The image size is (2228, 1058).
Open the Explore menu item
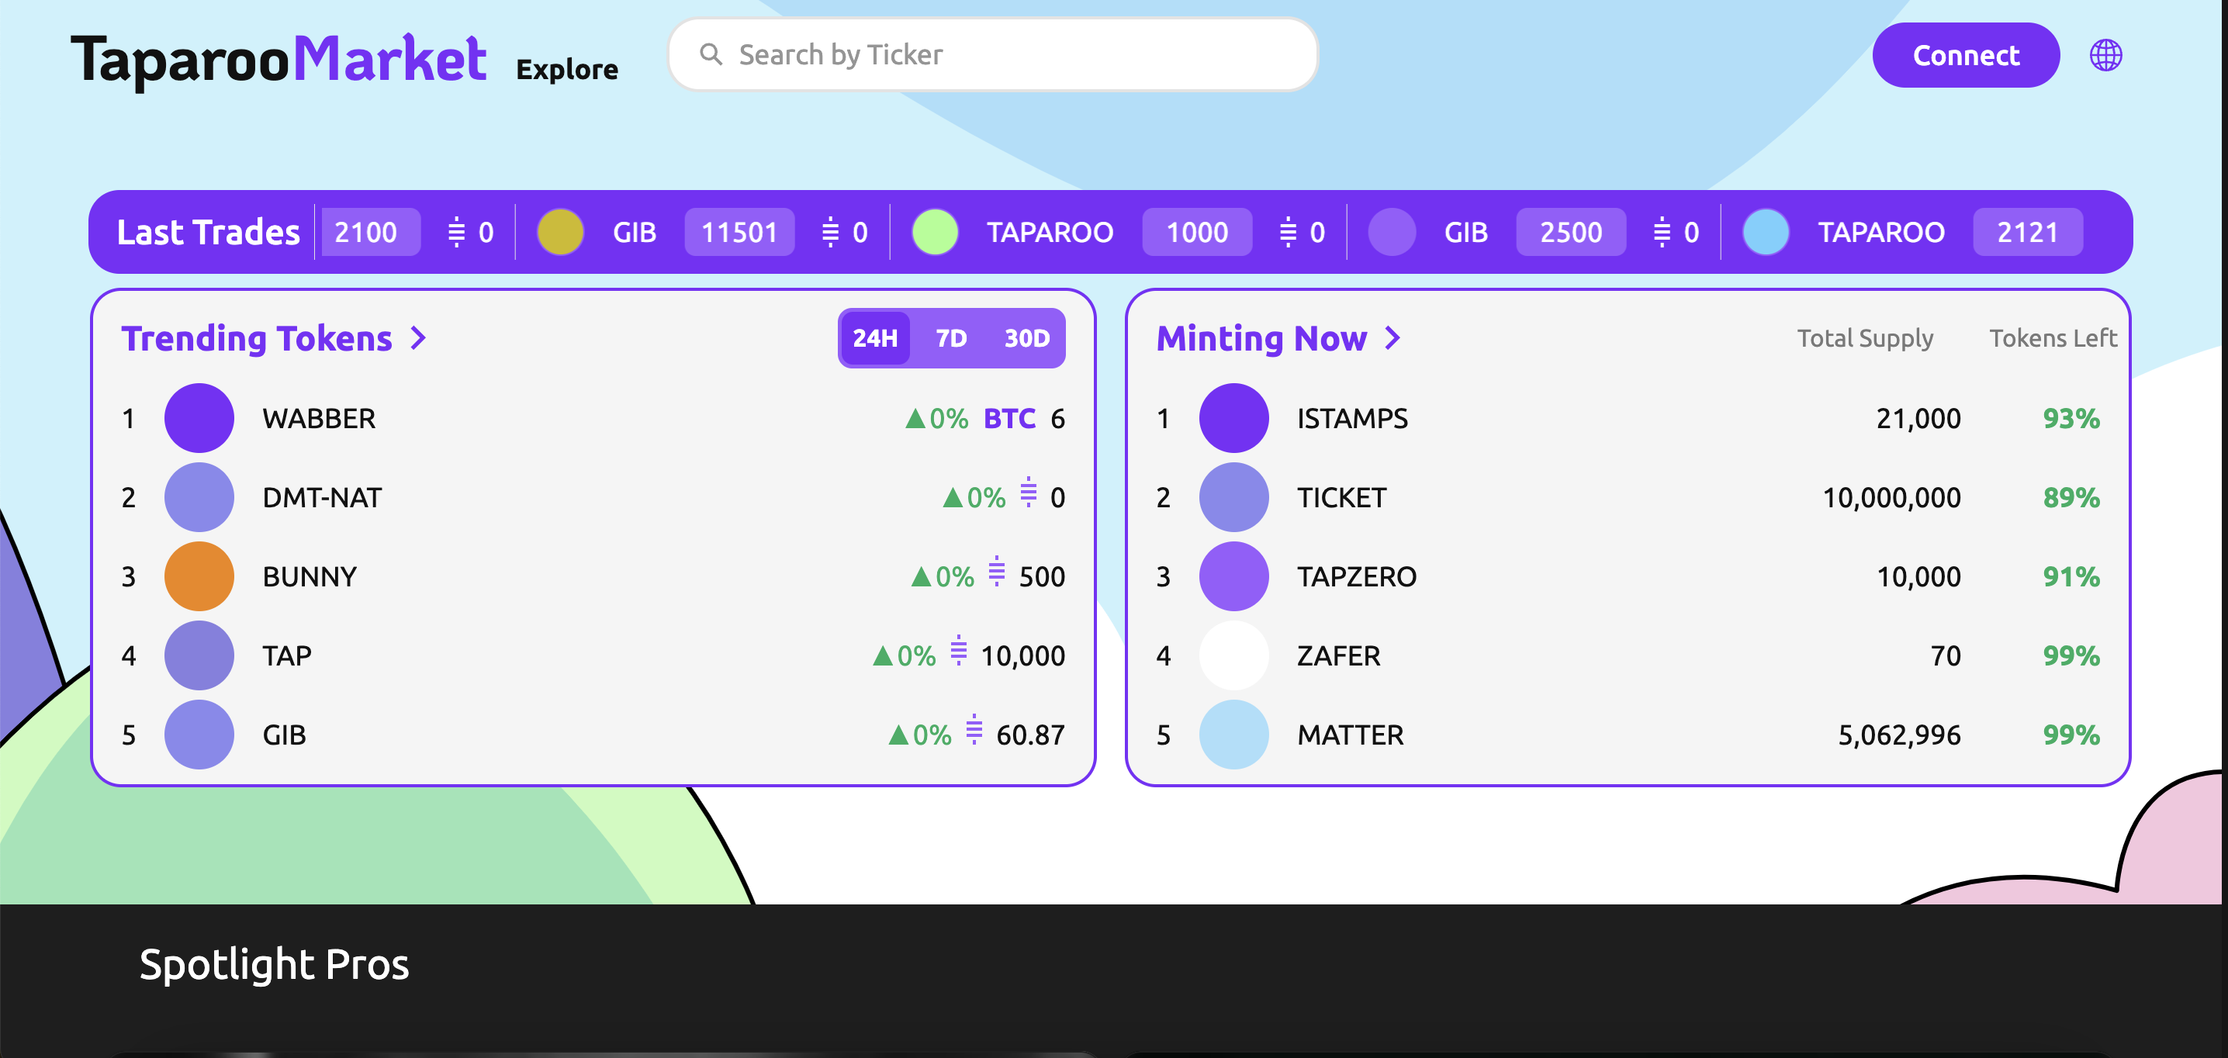click(566, 69)
